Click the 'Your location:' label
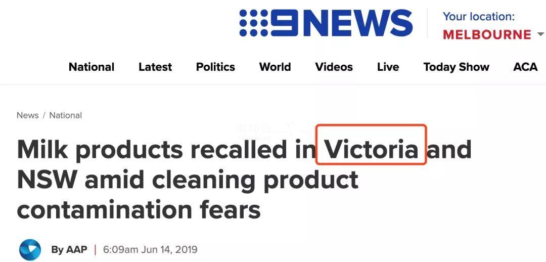Screen dimensions: 546x262 [478, 16]
